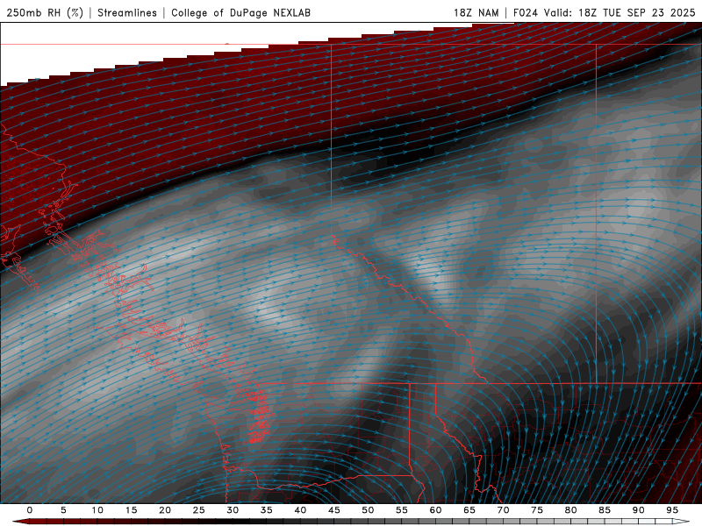Click the colorbar label '0'
This screenshot has height=526, width=702.
[x=30, y=510]
